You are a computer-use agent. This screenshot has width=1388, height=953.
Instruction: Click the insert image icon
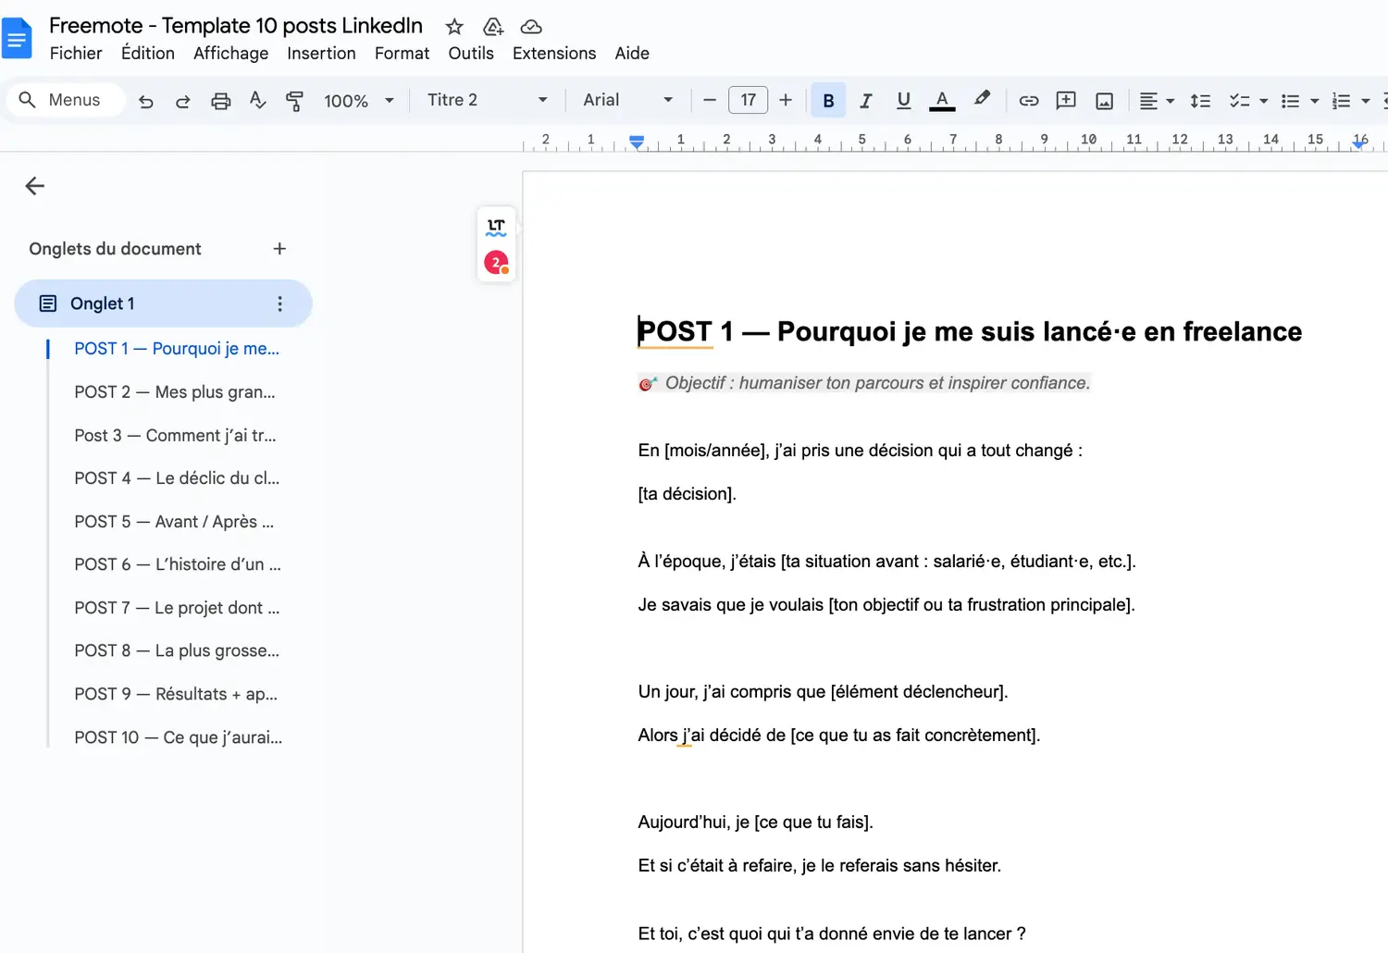(x=1104, y=101)
